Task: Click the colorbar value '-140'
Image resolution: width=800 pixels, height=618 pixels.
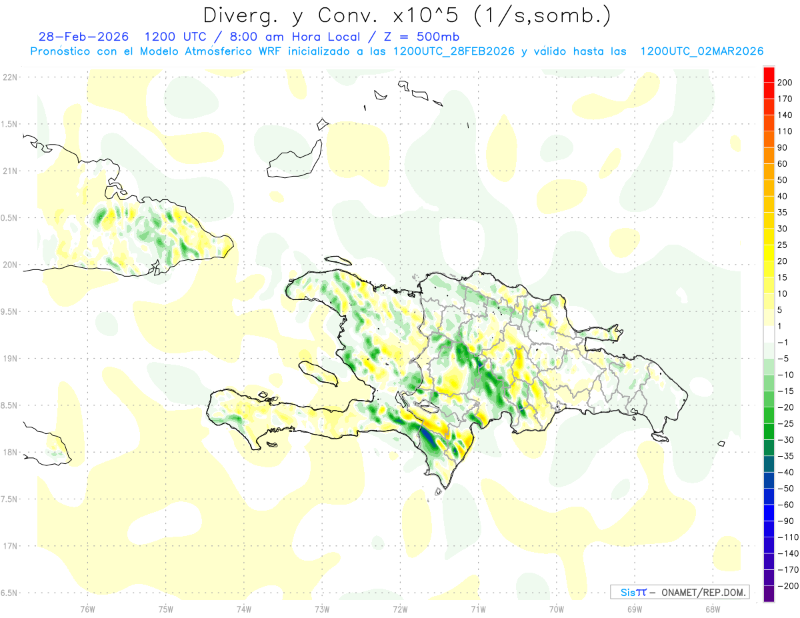Action: coord(789,553)
